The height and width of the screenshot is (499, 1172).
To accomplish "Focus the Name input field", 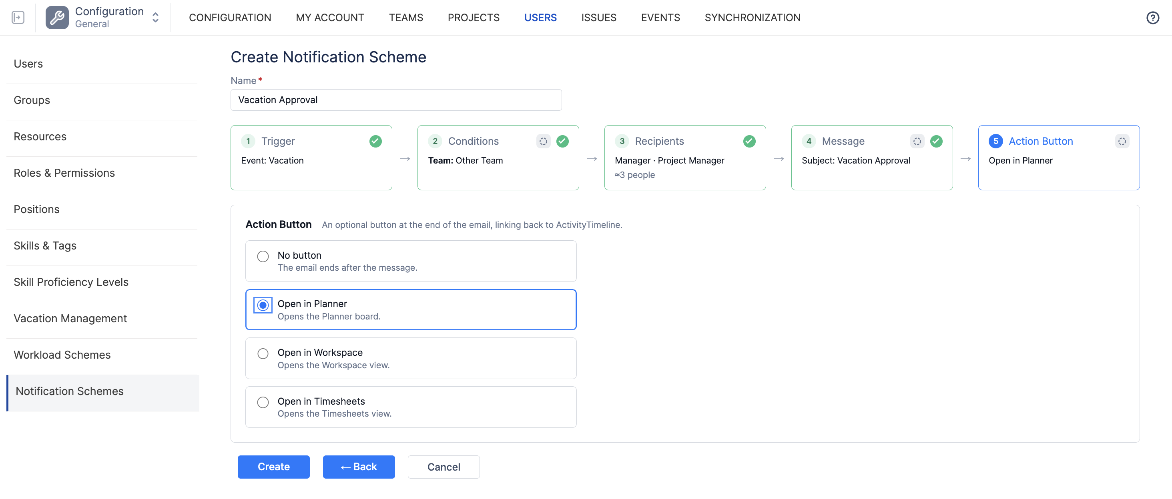I will [x=396, y=100].
